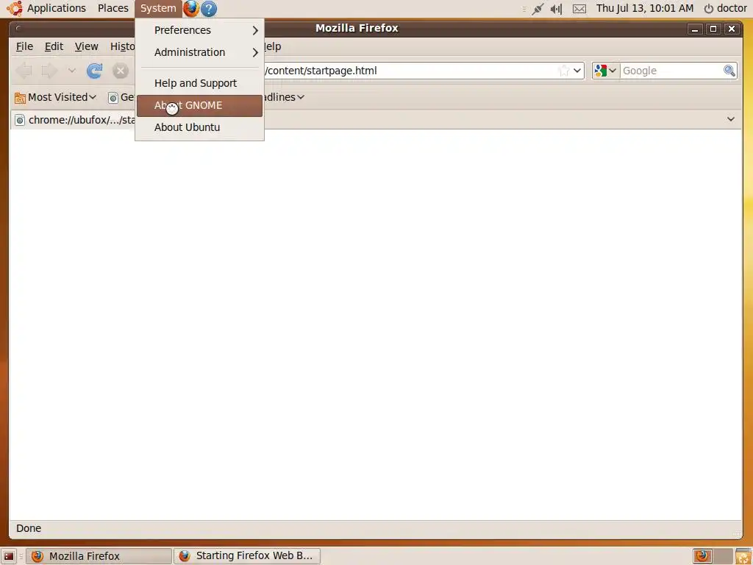
Task: Open the list-all-tabs dropdown arrow
Action: point(731,119)
